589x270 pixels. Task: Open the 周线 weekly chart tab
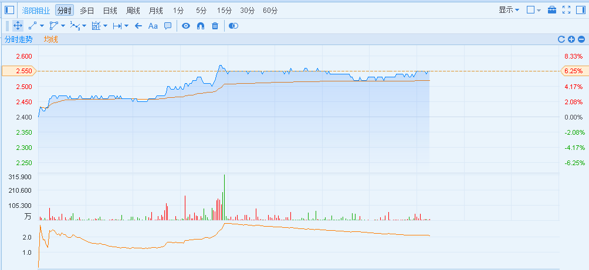[x=133, y=11]
